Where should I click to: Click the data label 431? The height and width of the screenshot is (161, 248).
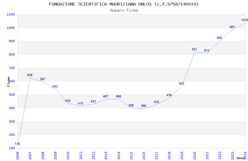(93, 102)
